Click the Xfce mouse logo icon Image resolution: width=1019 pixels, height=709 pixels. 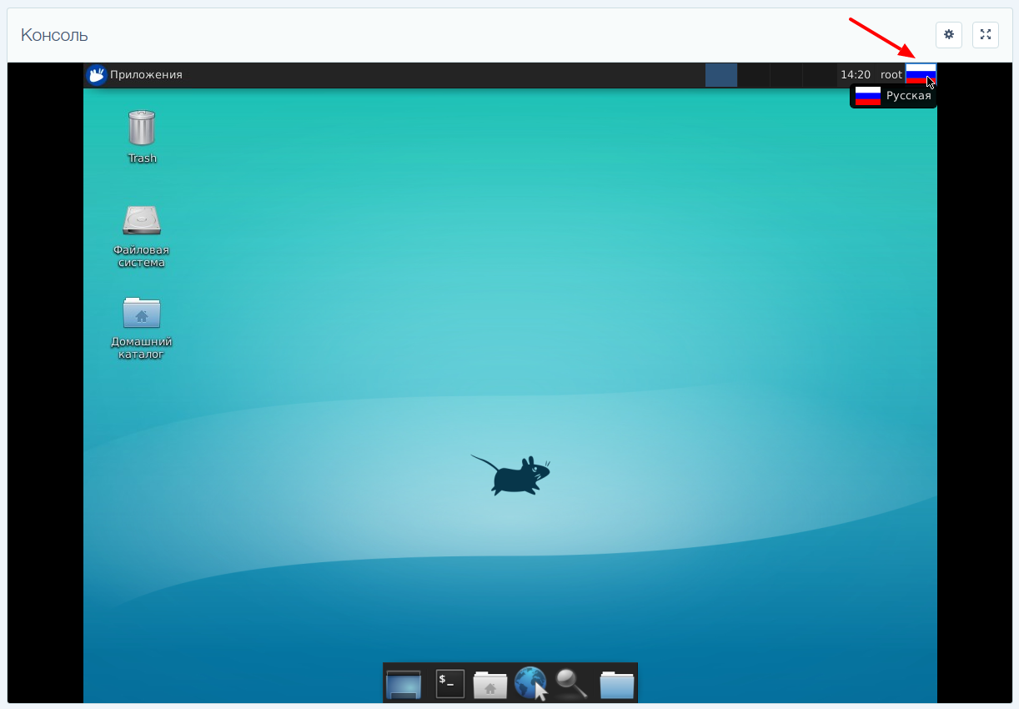coord(97,74)
